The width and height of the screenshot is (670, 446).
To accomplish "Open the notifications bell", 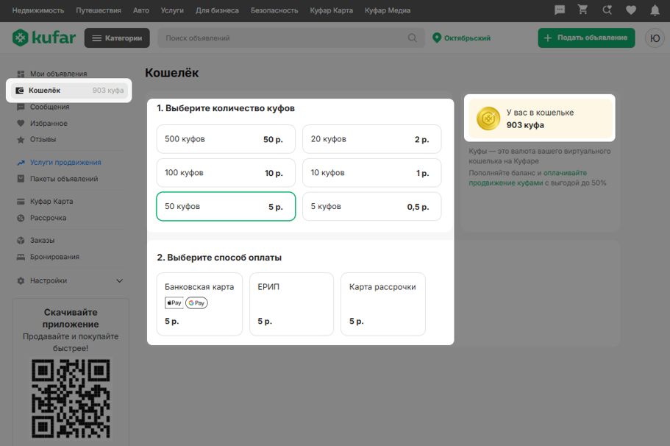I will coord(655,10).
